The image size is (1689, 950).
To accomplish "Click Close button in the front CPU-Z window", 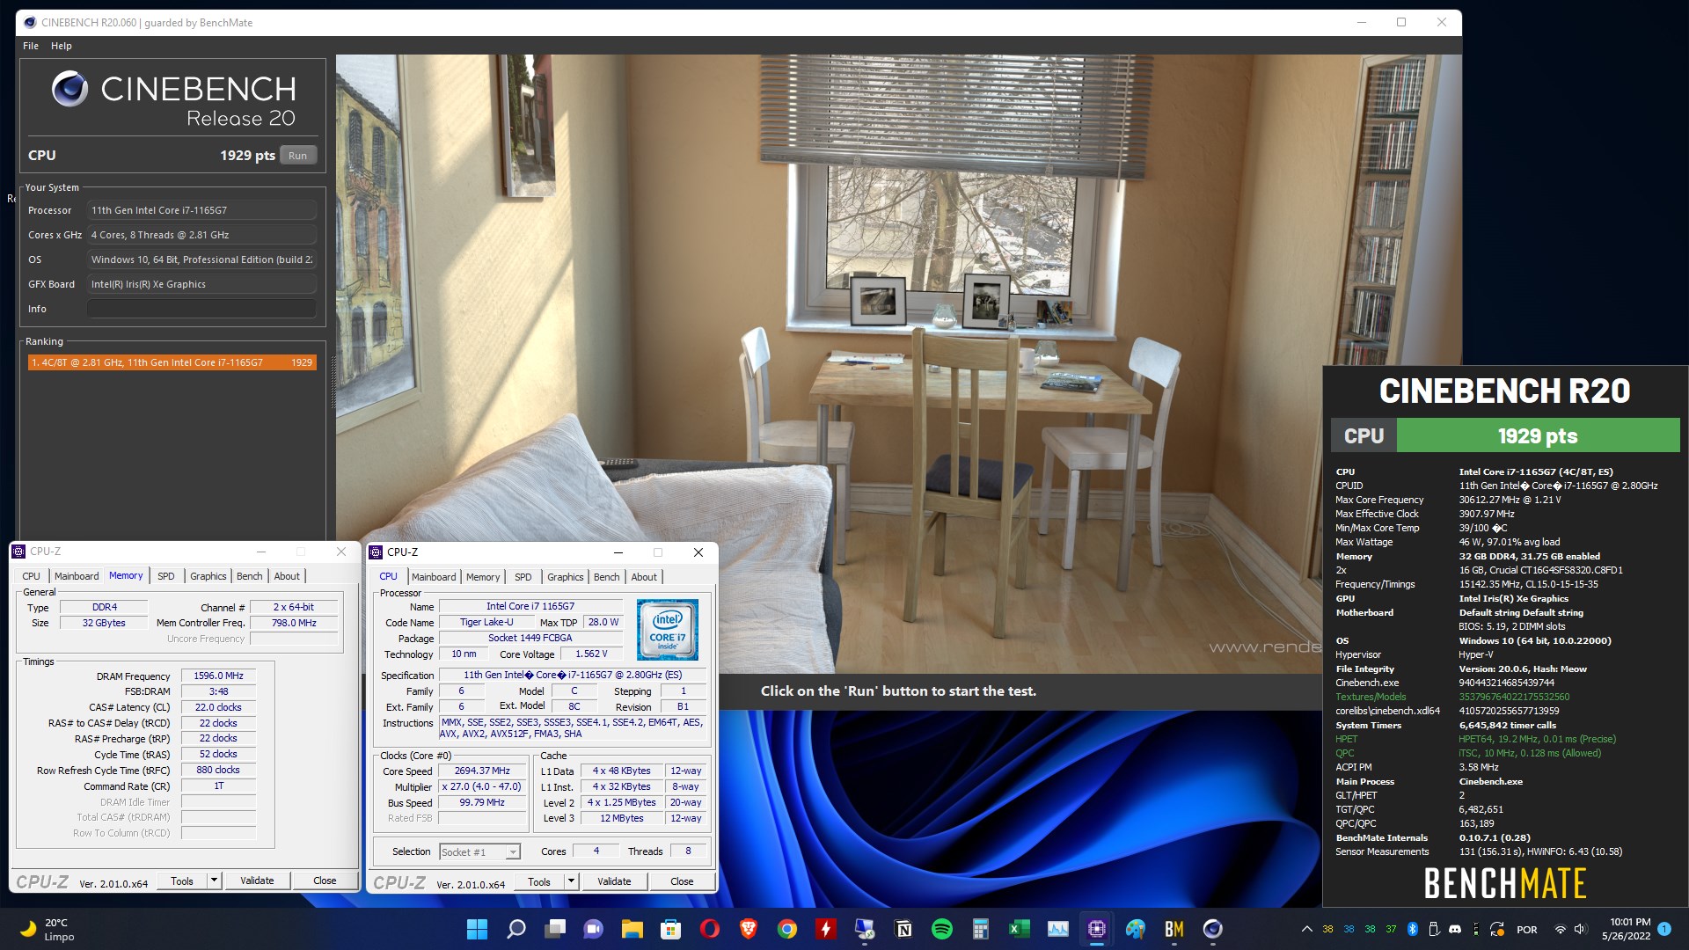I will [x=682, y=881].
